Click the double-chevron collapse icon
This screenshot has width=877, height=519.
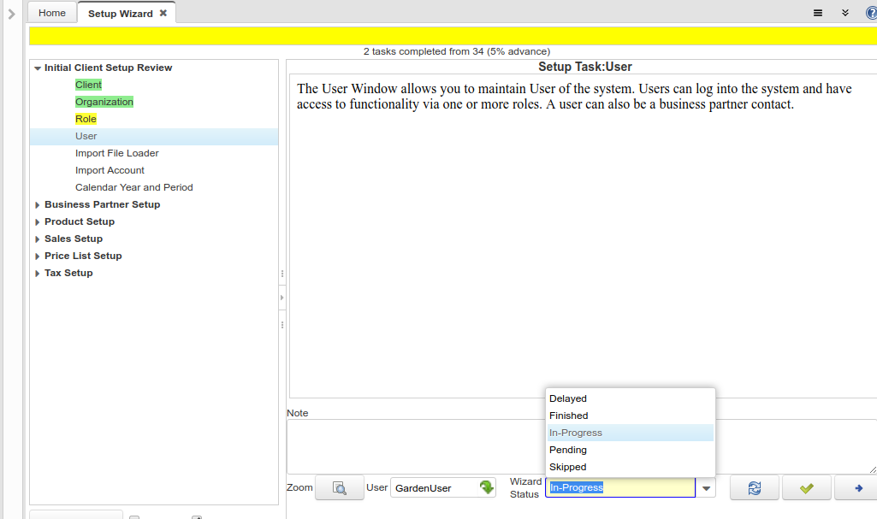[845, 13]
